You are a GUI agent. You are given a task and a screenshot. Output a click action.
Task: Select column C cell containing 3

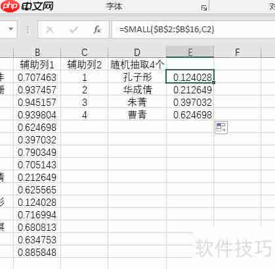(x=85, y=102)
